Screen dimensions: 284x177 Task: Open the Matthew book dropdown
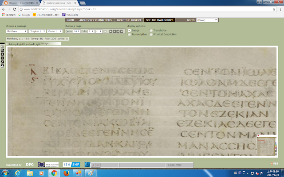coord(17,31)
